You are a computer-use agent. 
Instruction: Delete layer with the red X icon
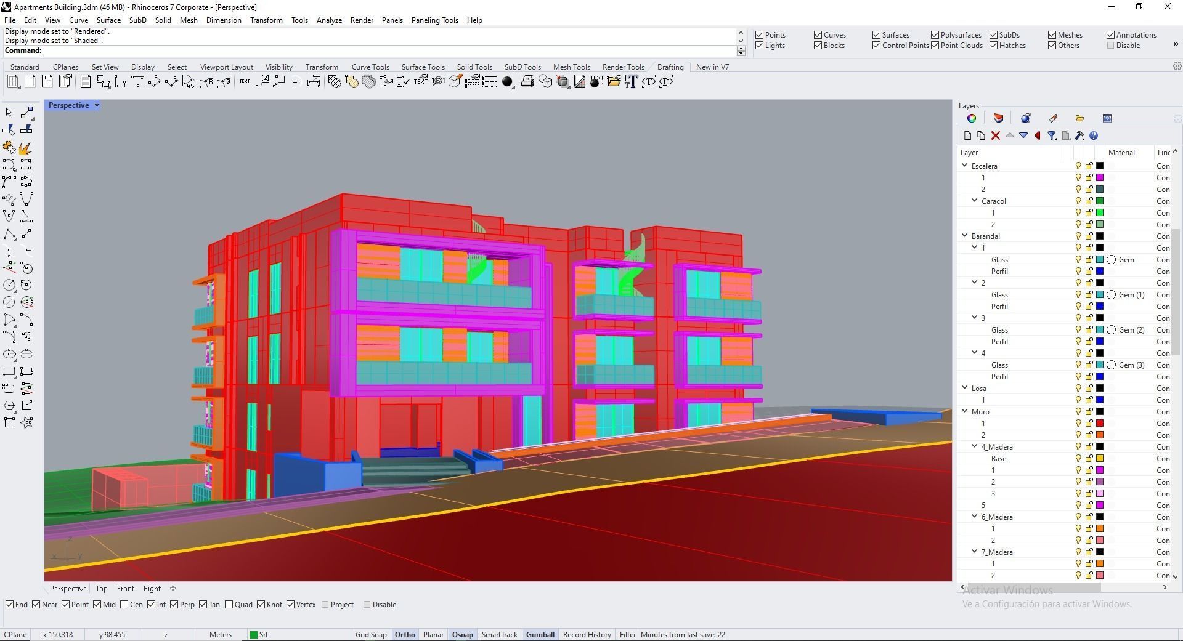(x=995, y=135)
